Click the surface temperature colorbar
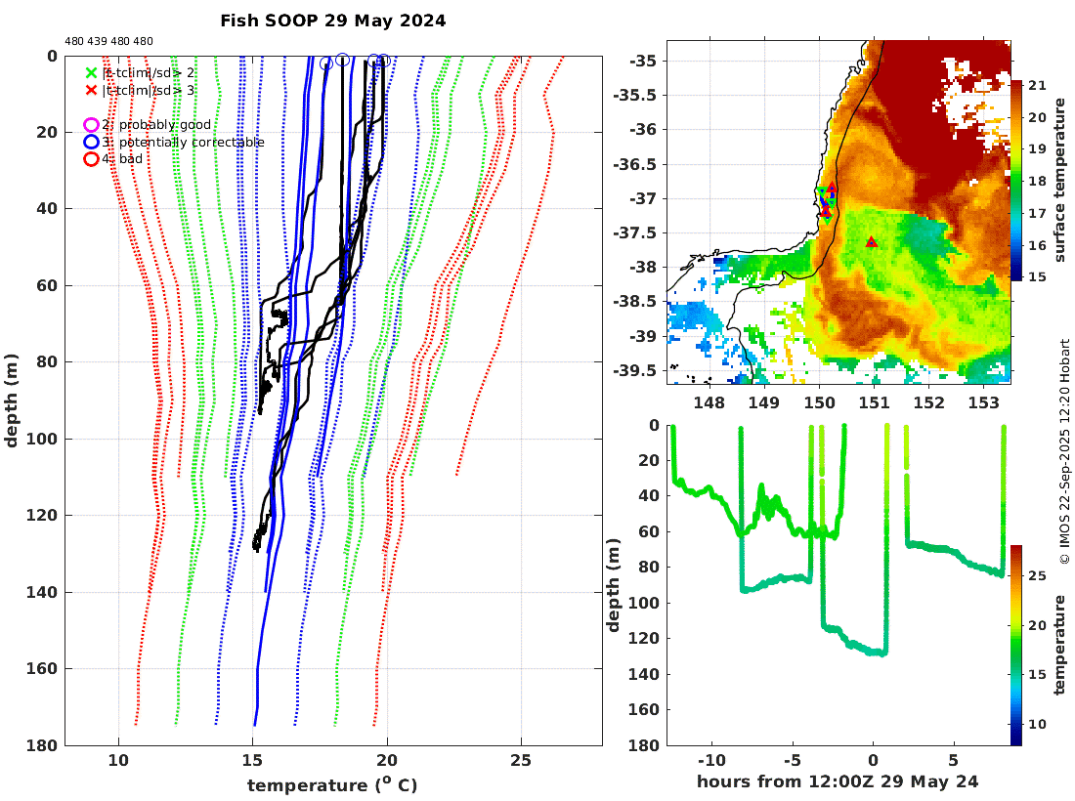The width and height of the screenshot is (1075, 801). (1016, 180)
